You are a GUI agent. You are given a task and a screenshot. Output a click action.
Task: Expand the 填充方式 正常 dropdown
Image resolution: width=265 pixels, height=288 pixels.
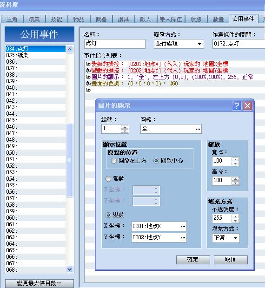click(235, 238)
